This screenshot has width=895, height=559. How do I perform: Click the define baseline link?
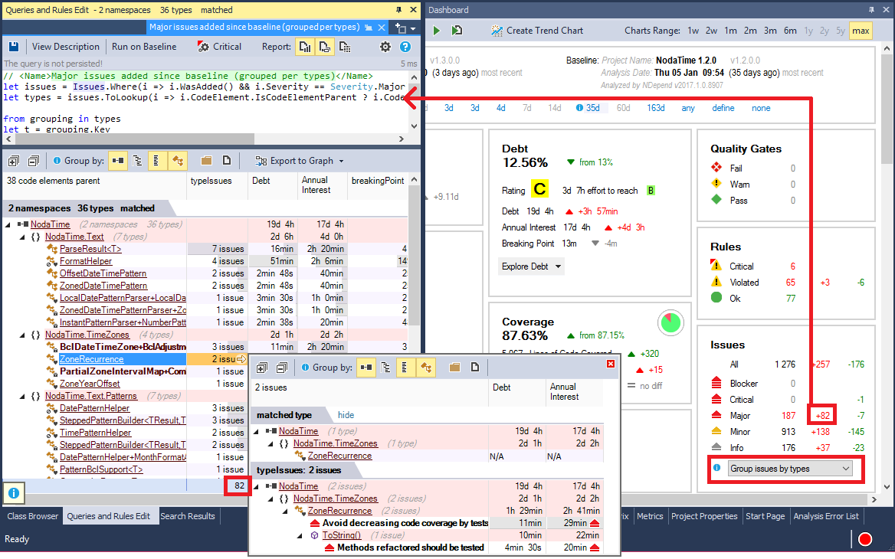(x=723, y=108)
